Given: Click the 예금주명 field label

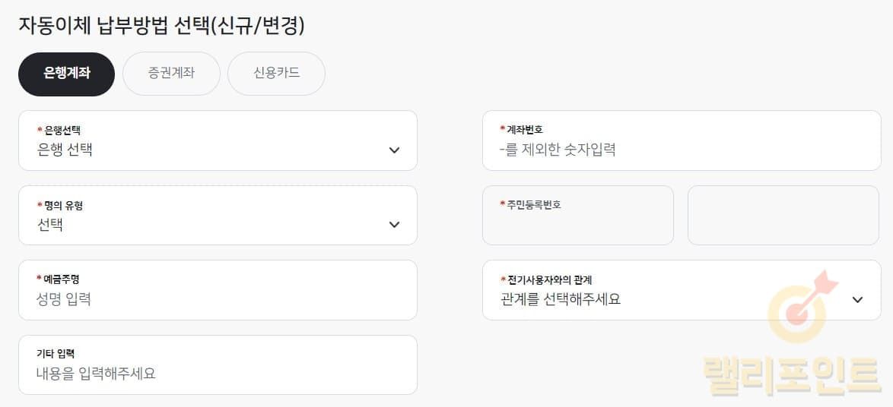Looking at the screenshot, I should [x=61, y=279].
